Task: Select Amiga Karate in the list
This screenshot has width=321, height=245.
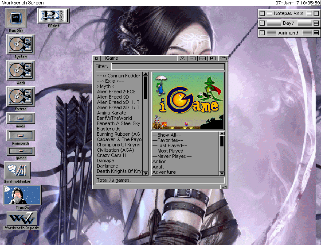Action: click(x=119, y=113)
